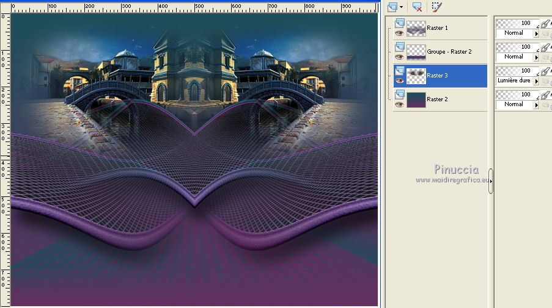Click the Raster 2 gradient layer thumbnail
This screenshot has height=308, width=552.
[x=416, y=99]
